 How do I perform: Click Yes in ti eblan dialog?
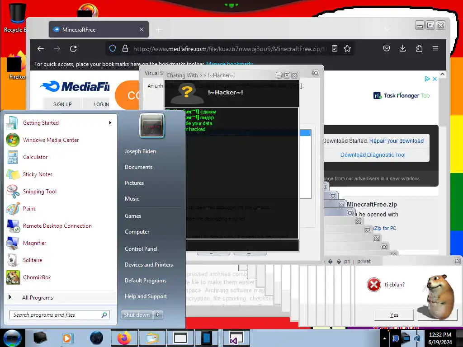click(x=394, y=315)
